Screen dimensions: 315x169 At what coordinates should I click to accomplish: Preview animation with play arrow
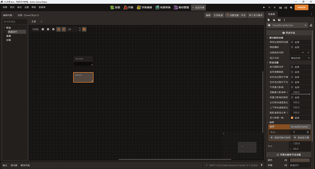click(308, 53)
